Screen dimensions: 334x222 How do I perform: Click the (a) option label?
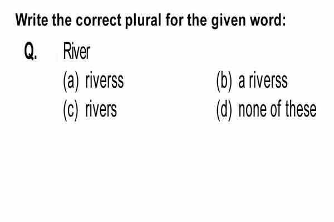tap(71, 82)
